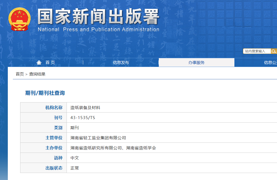Screen dimensions: 277x180
Task: Click the 湖南省造纸研究所有限公司、湖南省造纸学会 value
Action: click(x=113, y=148)
